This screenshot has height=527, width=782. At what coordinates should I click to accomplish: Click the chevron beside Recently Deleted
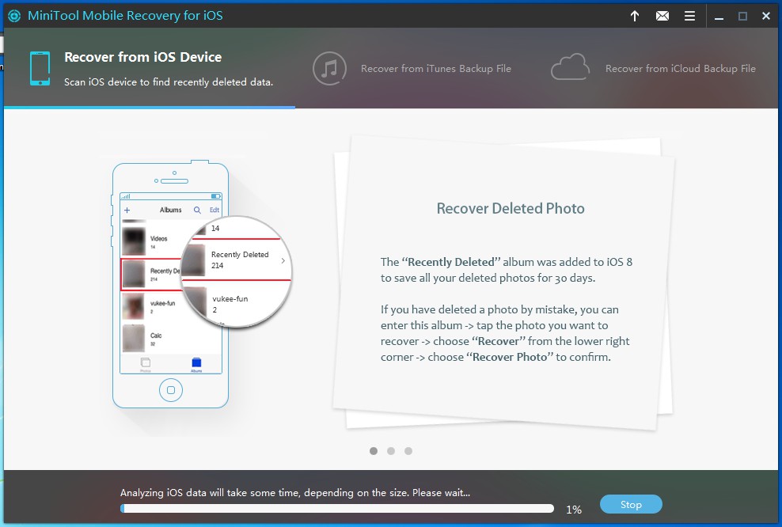[x=283, y=261]
